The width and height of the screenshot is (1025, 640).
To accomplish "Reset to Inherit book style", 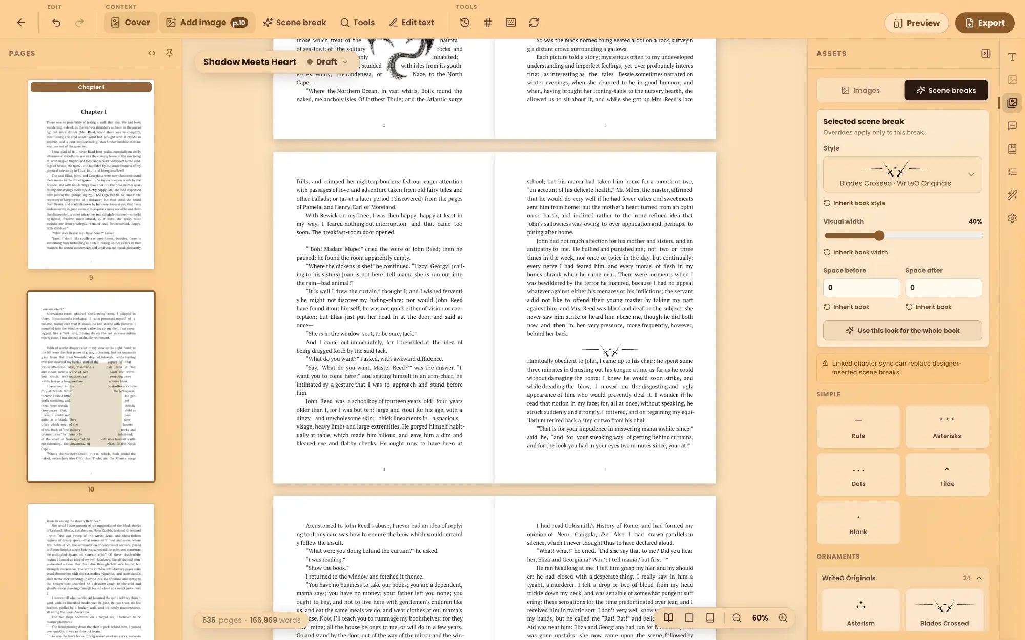I will (854, 203).
